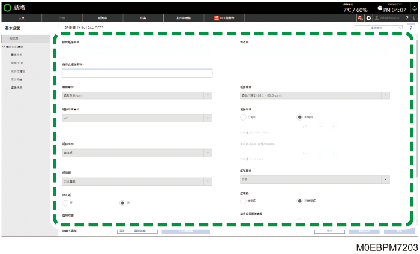Click the green ready-status circle icon
This screenshot has height=254, width=420.
click(7, 8)
